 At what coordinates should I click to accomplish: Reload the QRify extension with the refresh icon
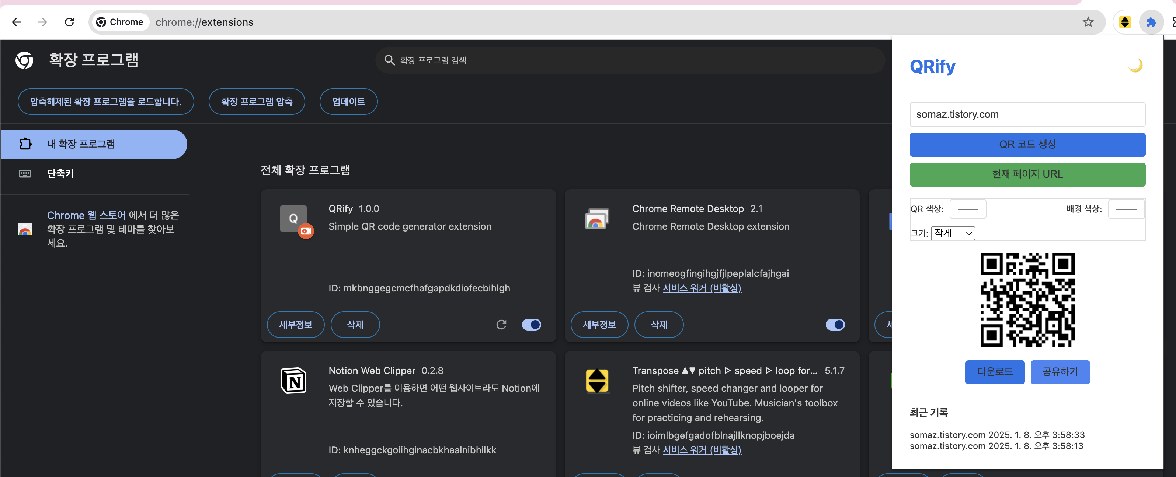[501, 324]
